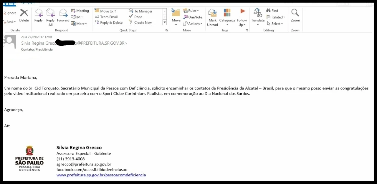377x184 pixels.
Task: Delete the open email message
Action: (24, 16)
